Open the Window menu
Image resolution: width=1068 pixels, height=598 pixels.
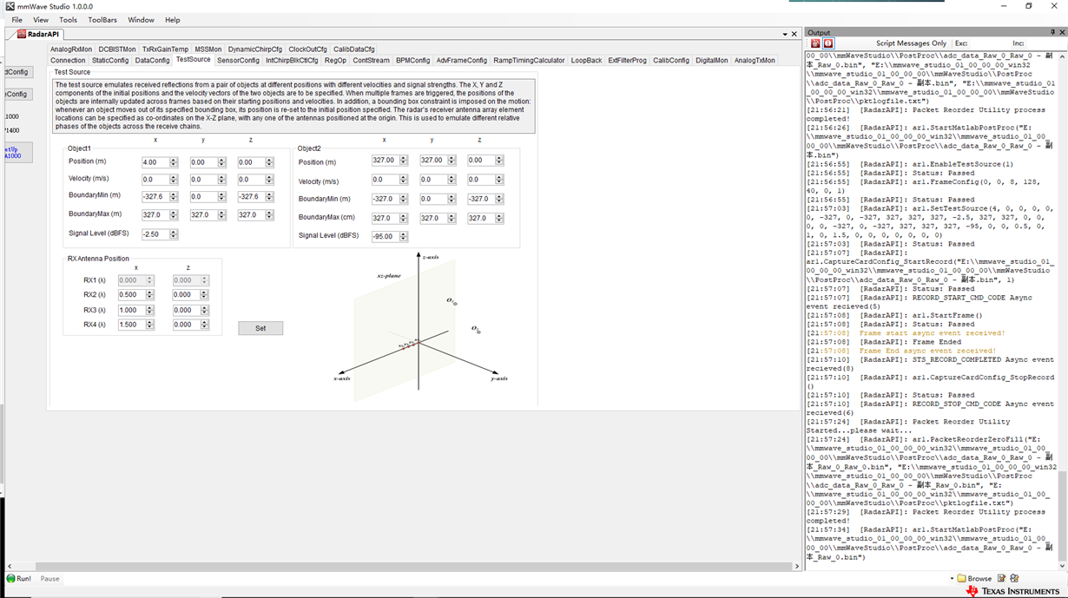(141, 20)
